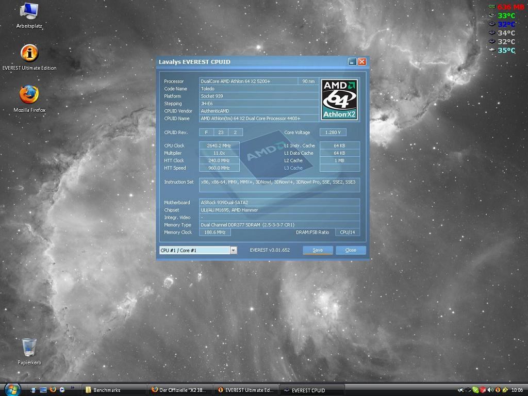Minimize the EVEREST CPUID window
This screenshot has height=396, width=528.
352,62
